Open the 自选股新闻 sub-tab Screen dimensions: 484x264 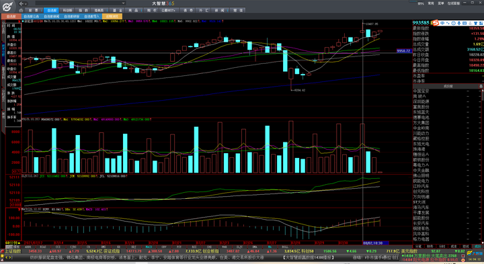click(52, 16)
